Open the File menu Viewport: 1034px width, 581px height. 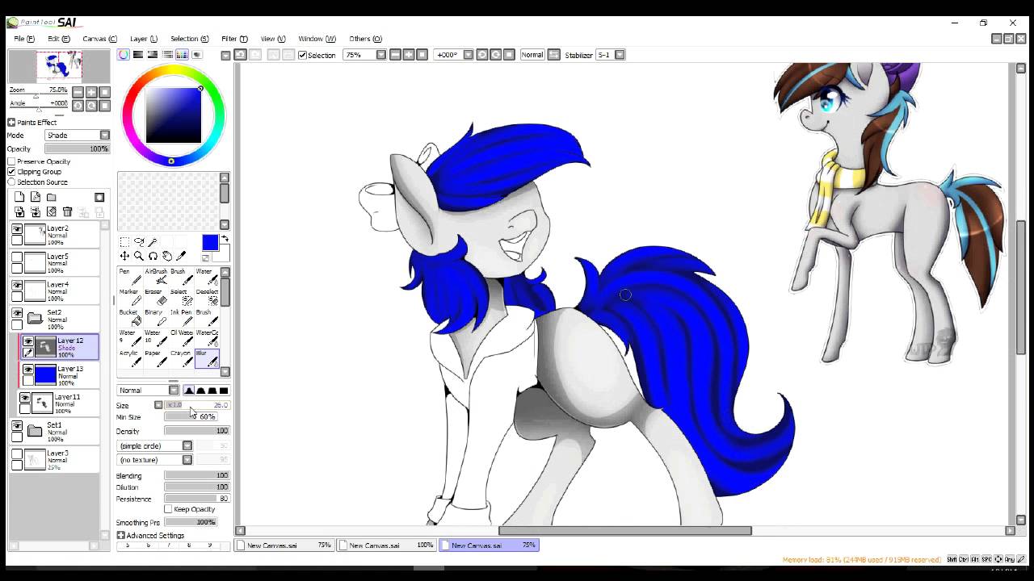pyautogui.click(x=24, y=39)
